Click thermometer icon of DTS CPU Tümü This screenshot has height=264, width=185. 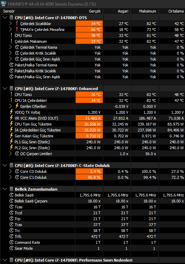pos(11,35)
